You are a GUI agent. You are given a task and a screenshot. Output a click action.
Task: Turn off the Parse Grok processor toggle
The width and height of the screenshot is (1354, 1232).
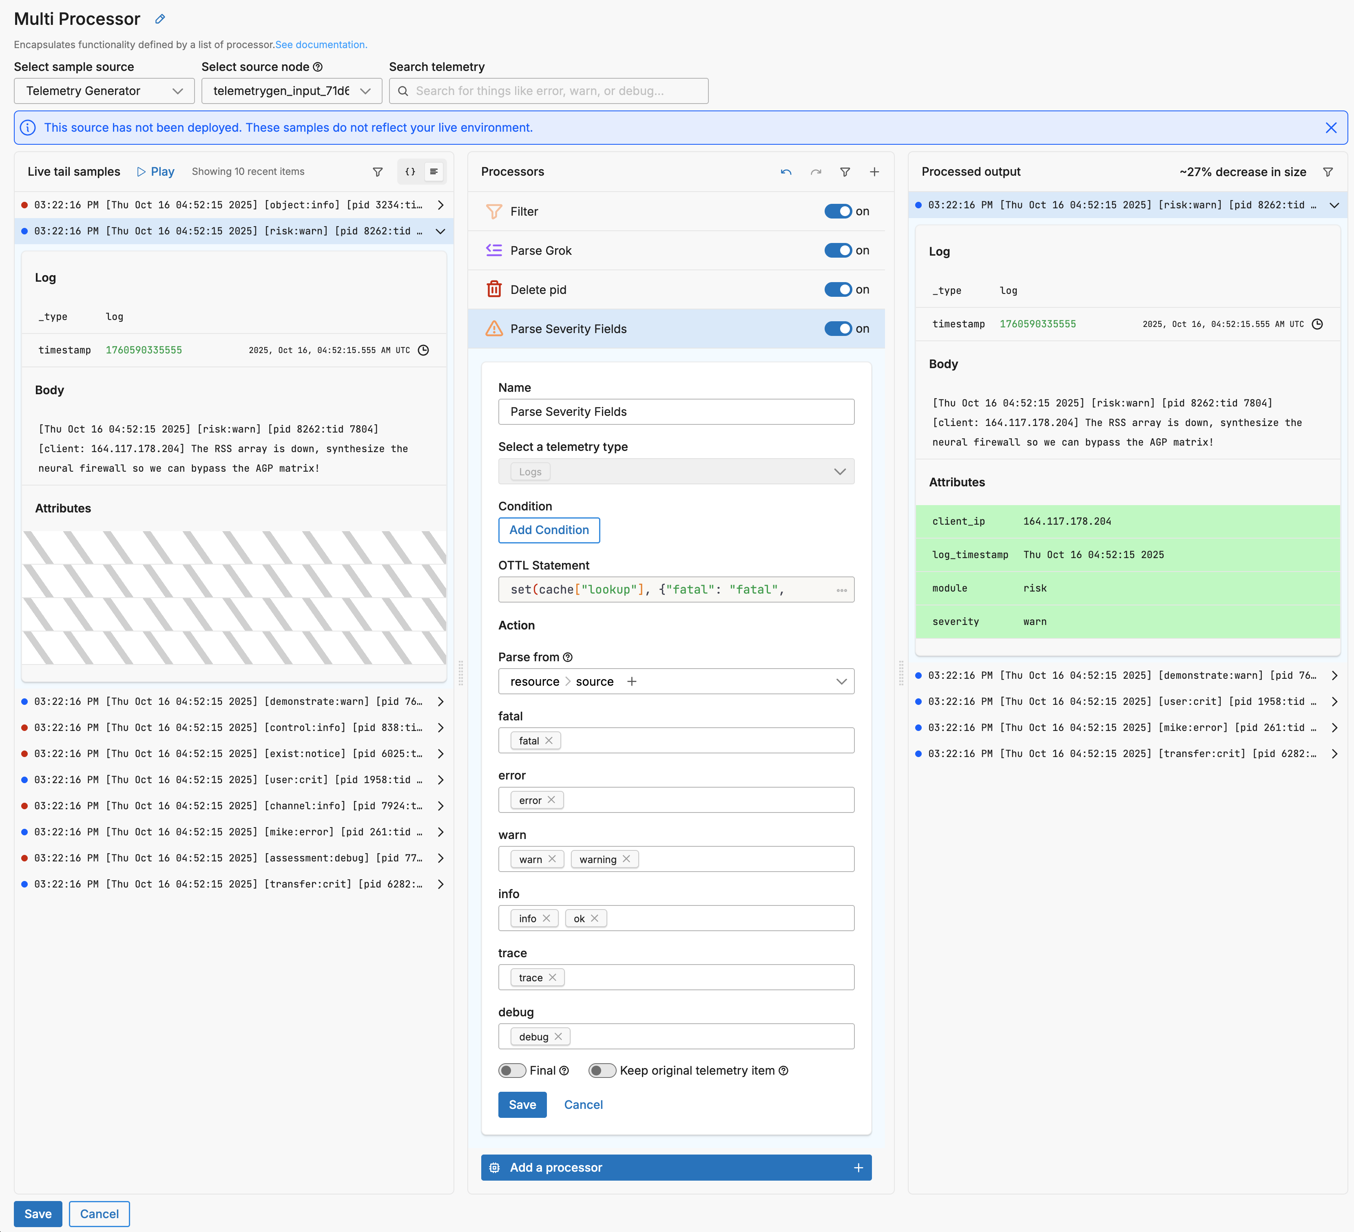pos(838,250)
